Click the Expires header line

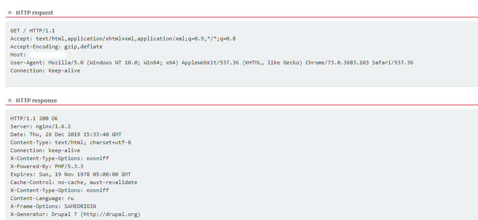tap(71, 174)
